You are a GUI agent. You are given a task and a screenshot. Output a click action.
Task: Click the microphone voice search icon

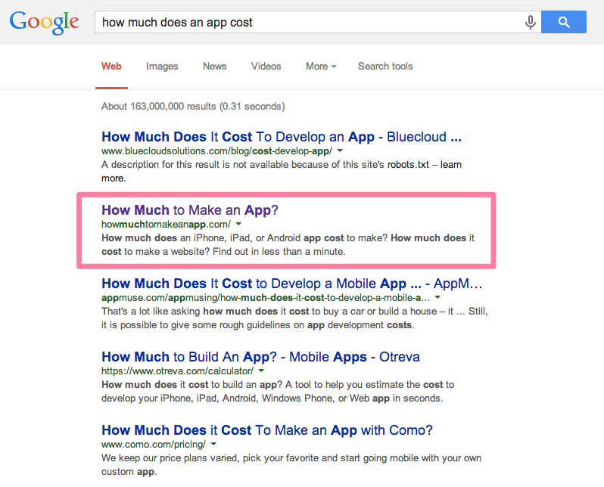530,23
